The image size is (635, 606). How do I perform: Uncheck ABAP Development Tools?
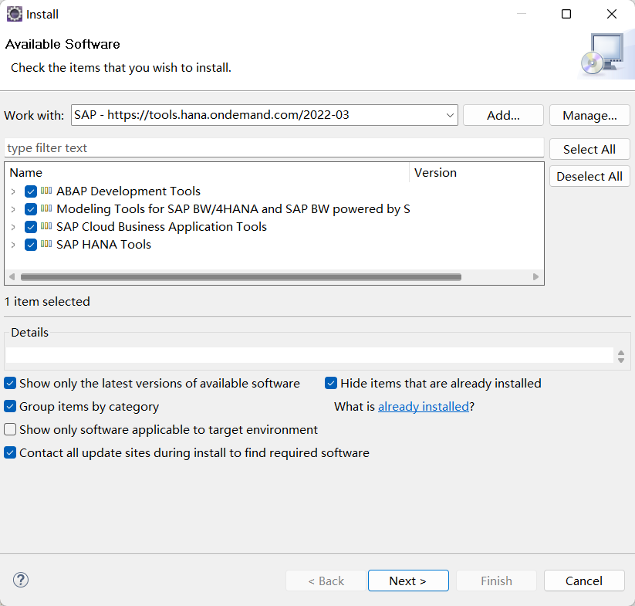point(31,191)
